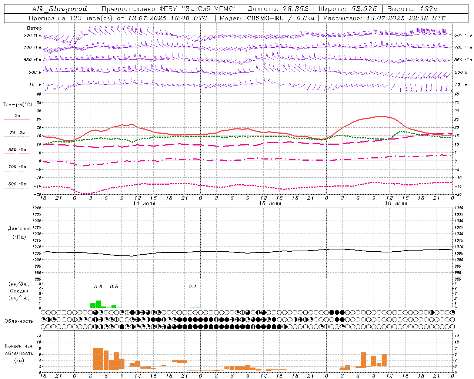474x379 pixels.
Task: Click the "Высота: 137м" header field
Action: [x=412, y=9]
